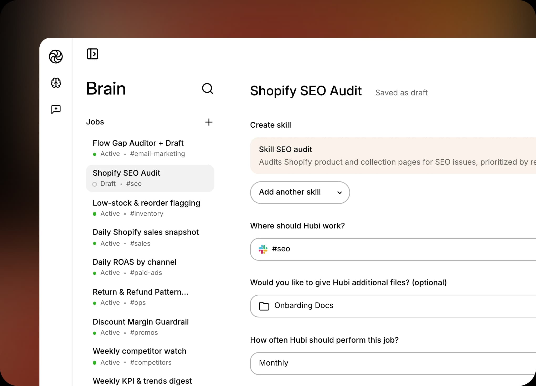Click the additional files optional question label

point(348,283)
